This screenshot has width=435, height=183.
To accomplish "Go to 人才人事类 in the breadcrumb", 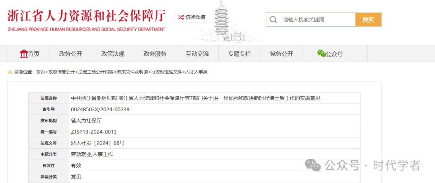I will 197,72.
